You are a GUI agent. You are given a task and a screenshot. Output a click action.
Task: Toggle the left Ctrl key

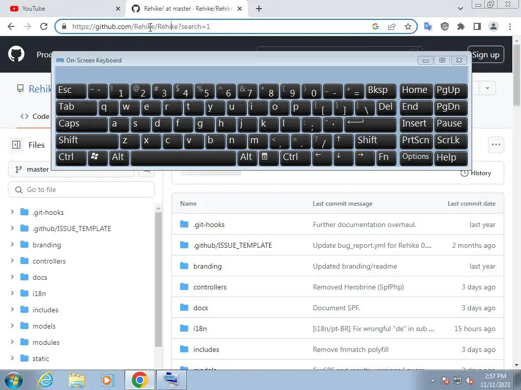[71, 157]
